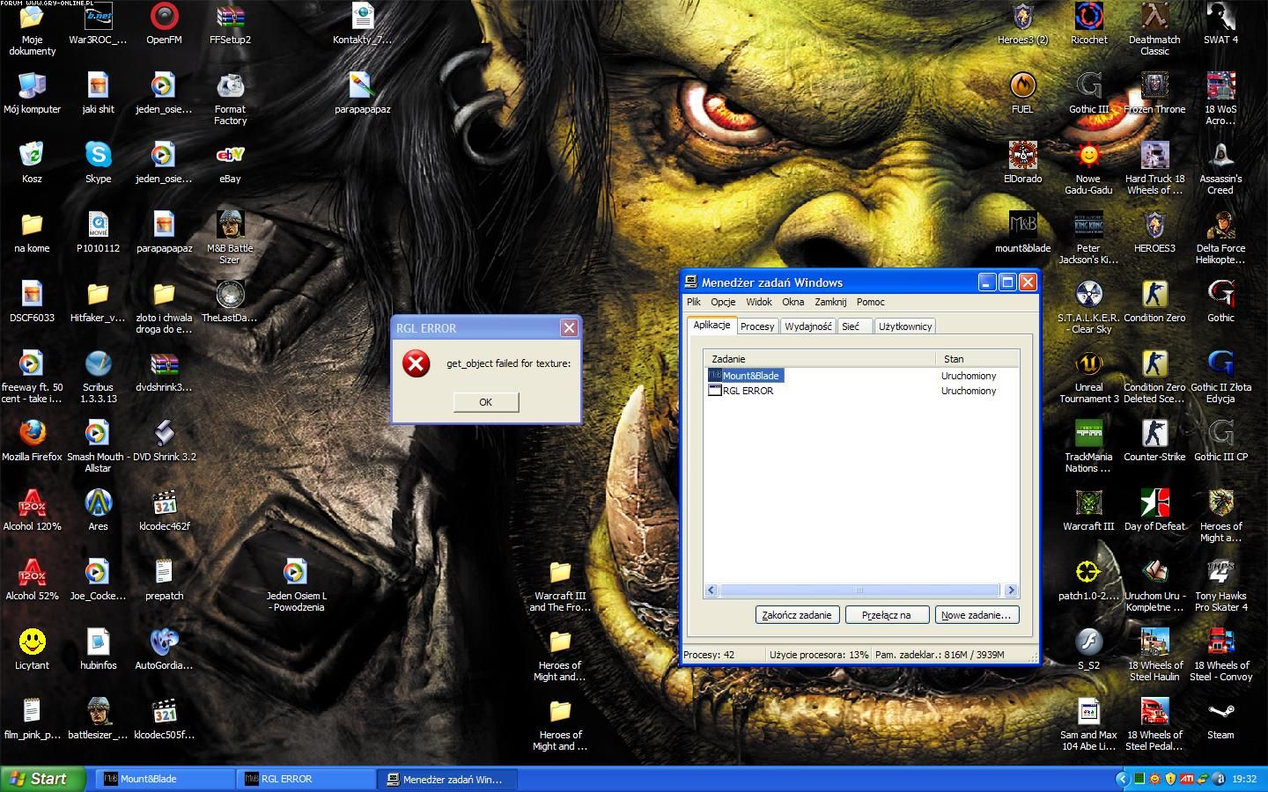
Task: Launch the DVD Shrink 3.2 shortcut
Action: pos(164,441)
